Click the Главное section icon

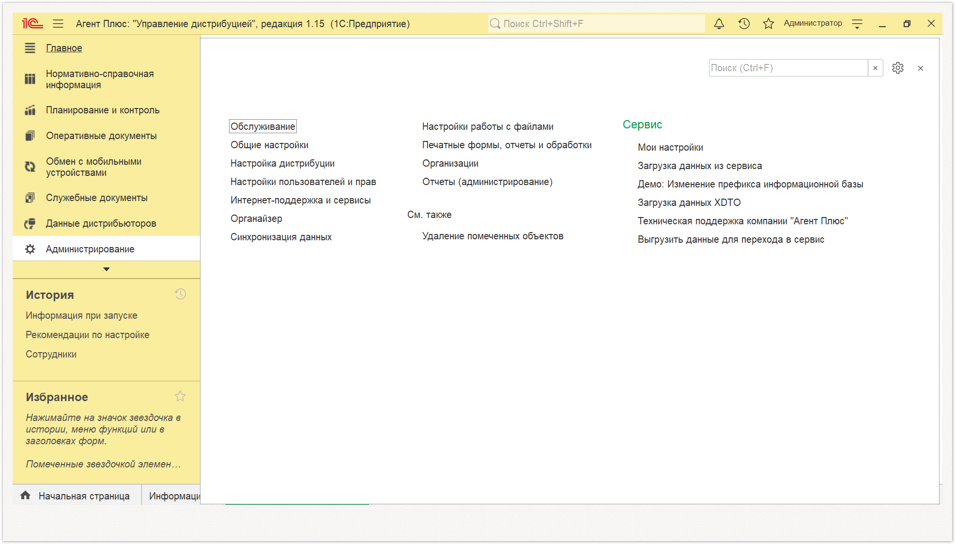30,48
